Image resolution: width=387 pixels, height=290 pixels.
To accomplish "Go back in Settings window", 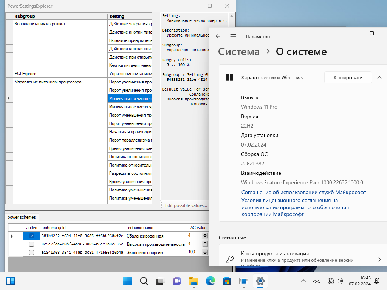I will point(218,37).
